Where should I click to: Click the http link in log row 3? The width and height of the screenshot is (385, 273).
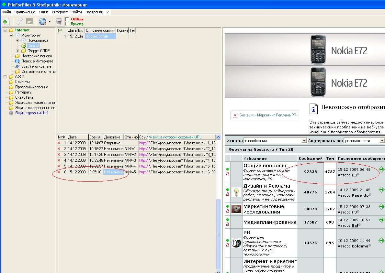point(143,155)
